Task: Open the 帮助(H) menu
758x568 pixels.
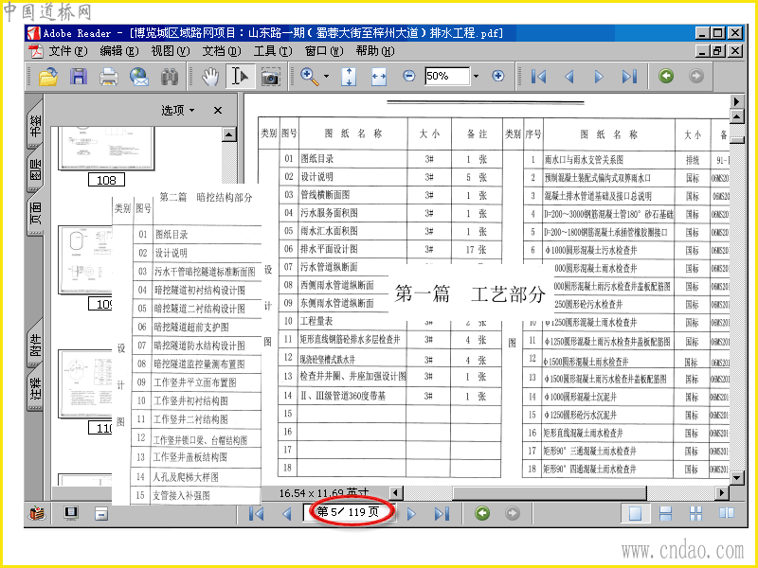Action: click(x=375, y=51)
